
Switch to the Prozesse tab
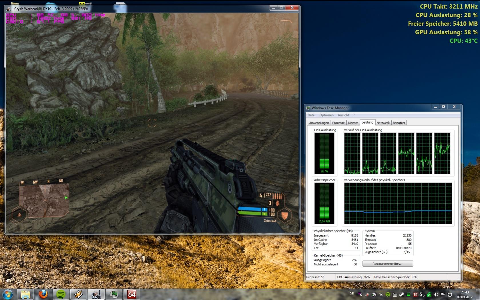[x=338, y=123]
